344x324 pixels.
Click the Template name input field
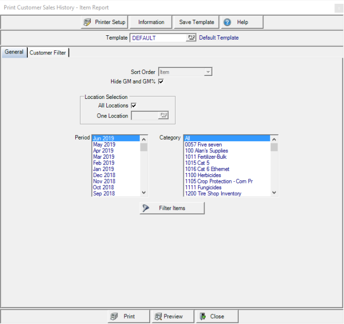point(158,38)
